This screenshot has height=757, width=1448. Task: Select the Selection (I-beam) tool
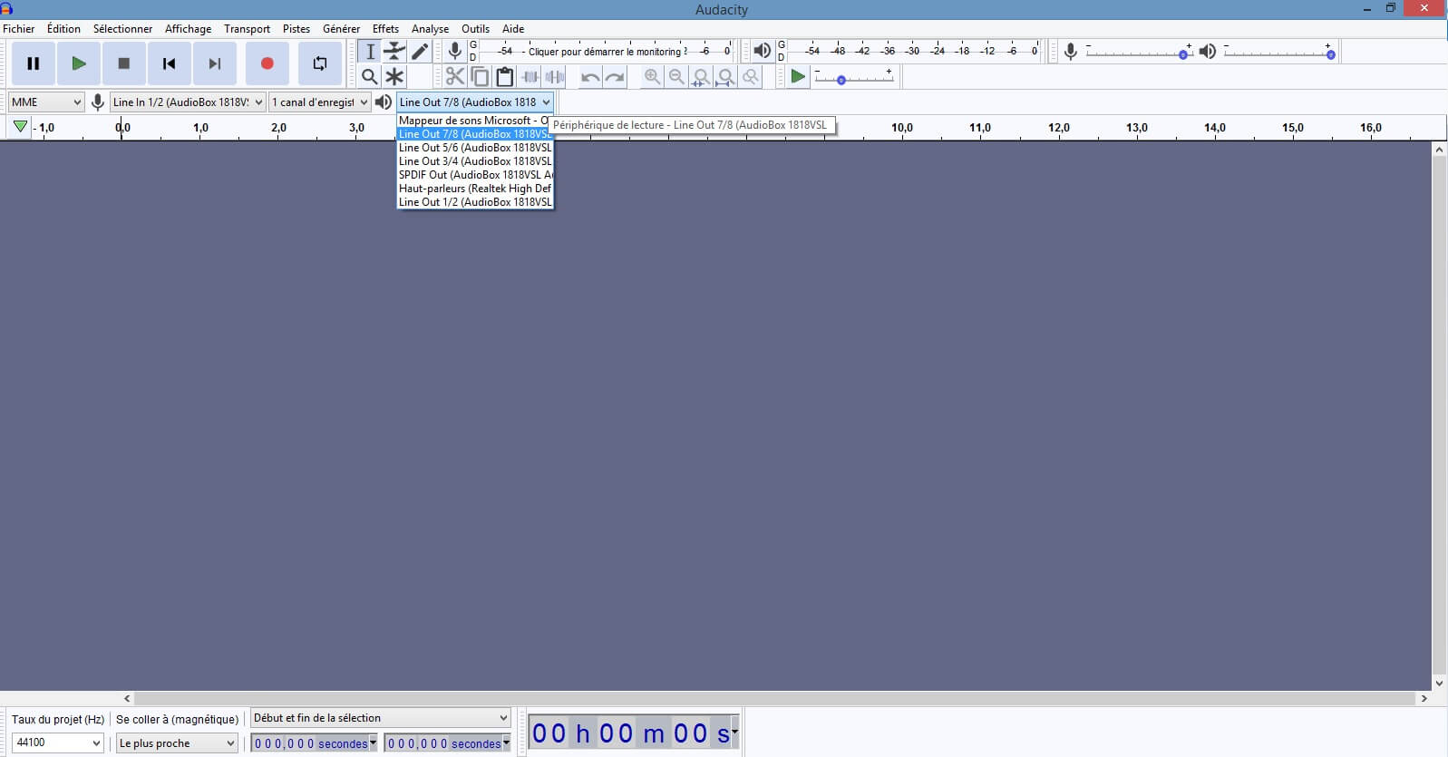coord(370,52)
